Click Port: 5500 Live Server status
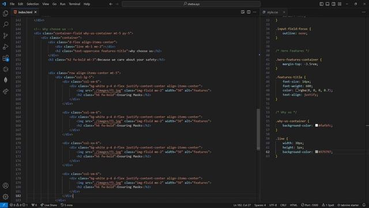This screenshot has height=208, width=369. 310,205
